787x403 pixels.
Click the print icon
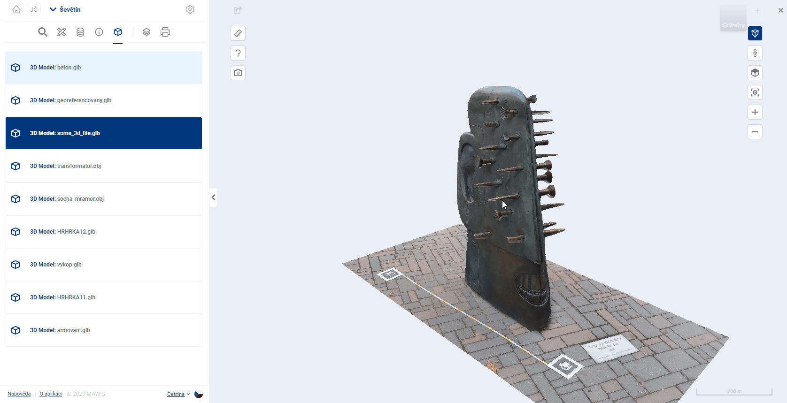pos(165,32)
